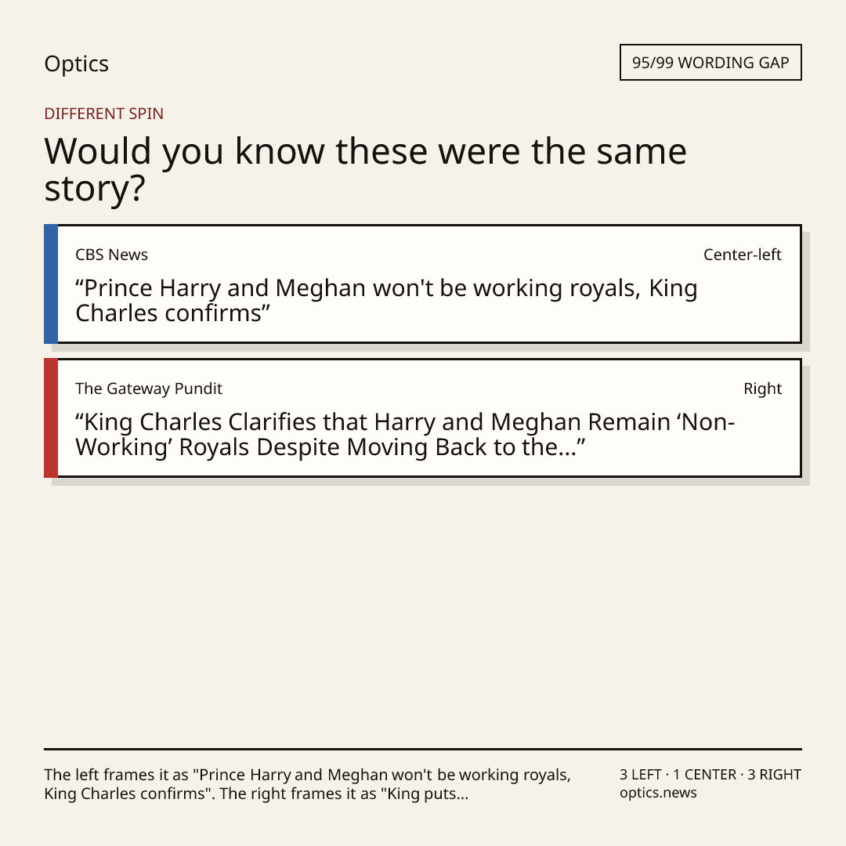Open The Gateway Pundit headline card
The image size is (846, 846).
pos(423,418)
